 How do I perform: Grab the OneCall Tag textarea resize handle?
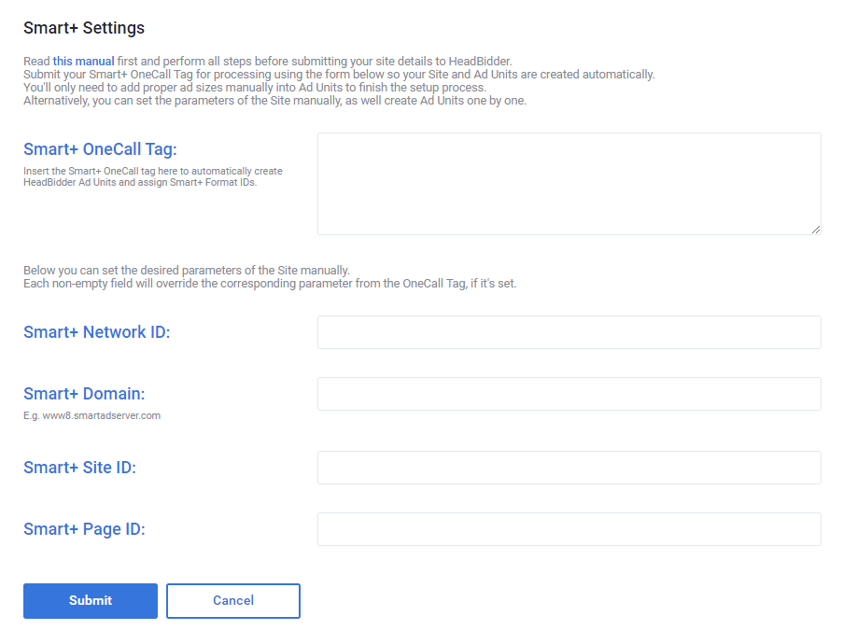pos(816,229)
